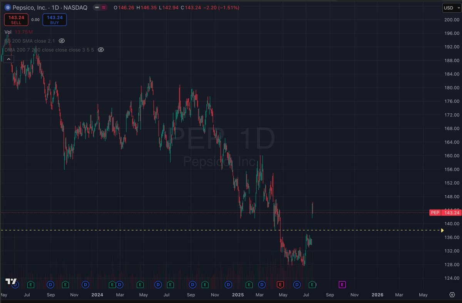The height and width of the screenshot is (303, 462).
Task: Click the yellow arrow marker on the price axis
Action: pyautogui.click(x=442, y=230)
